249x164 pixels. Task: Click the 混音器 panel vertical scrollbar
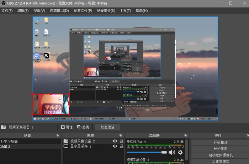187,150
